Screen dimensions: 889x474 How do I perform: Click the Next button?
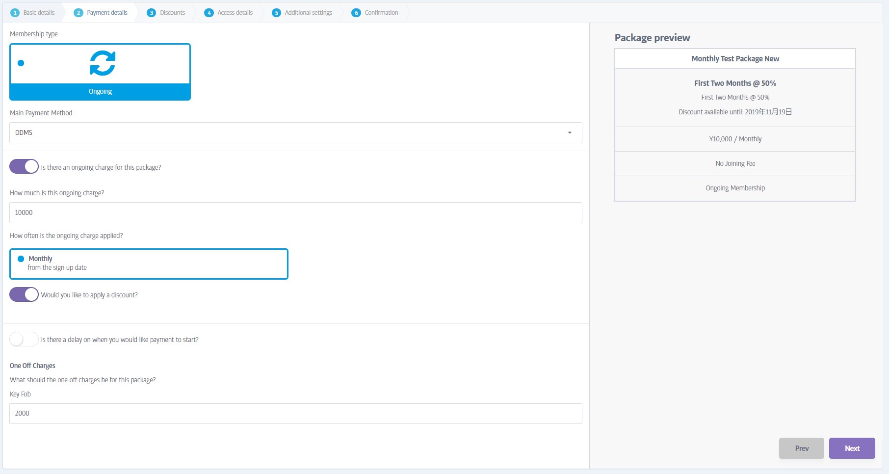[852, 448]
